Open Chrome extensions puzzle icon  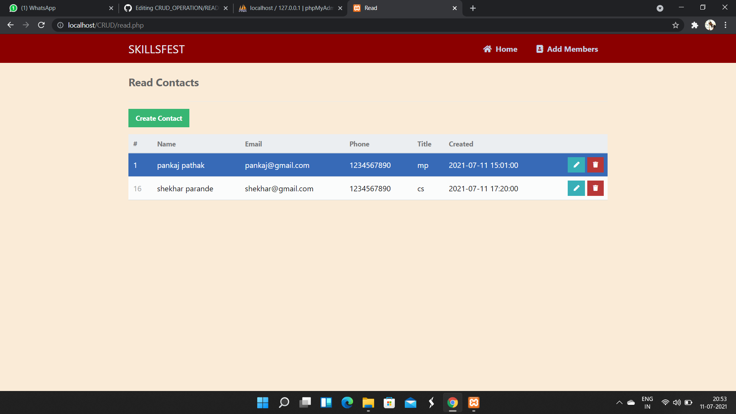tap(695, 25)
